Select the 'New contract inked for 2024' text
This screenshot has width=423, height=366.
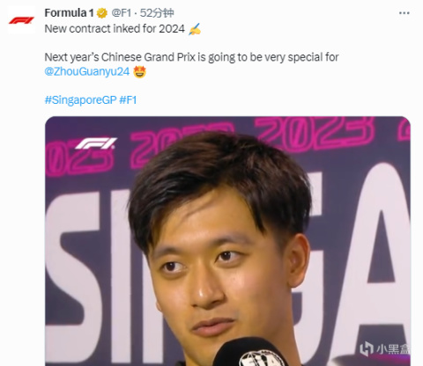point(115,29)
